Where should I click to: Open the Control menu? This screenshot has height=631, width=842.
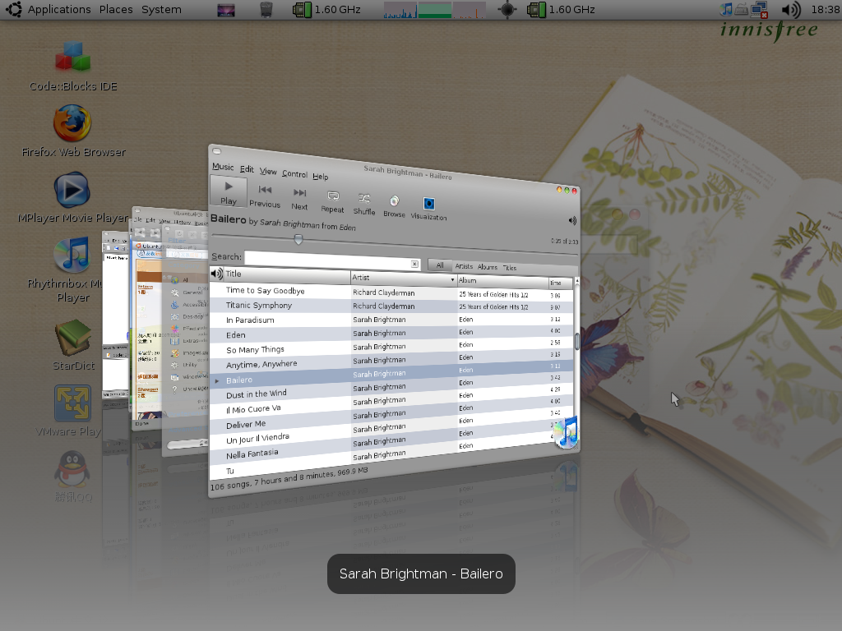coord(295,174)
